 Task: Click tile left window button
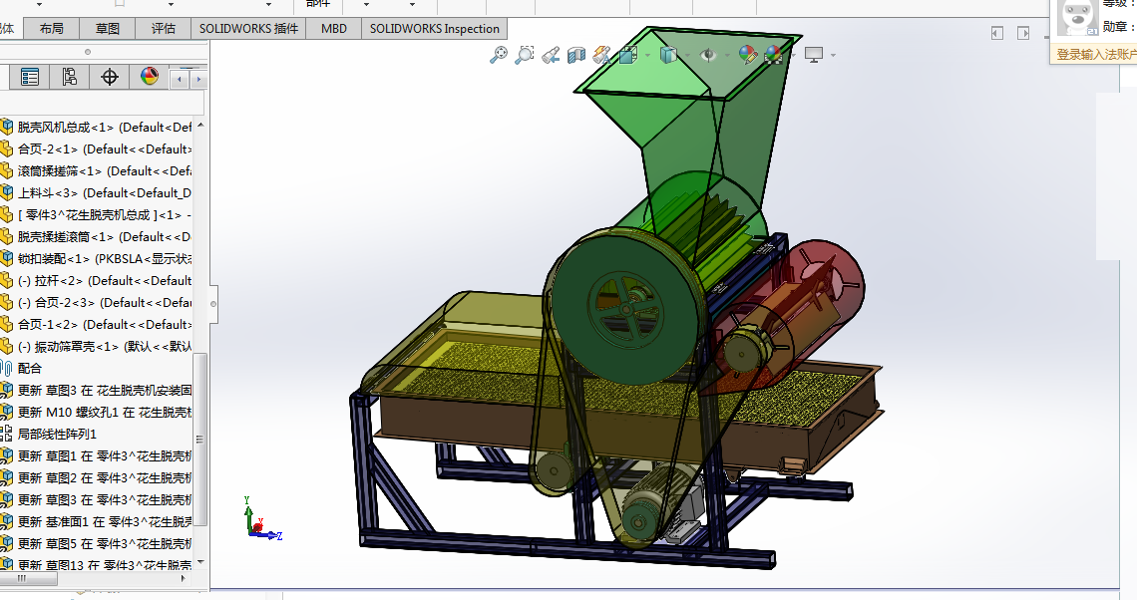(997, 33)
